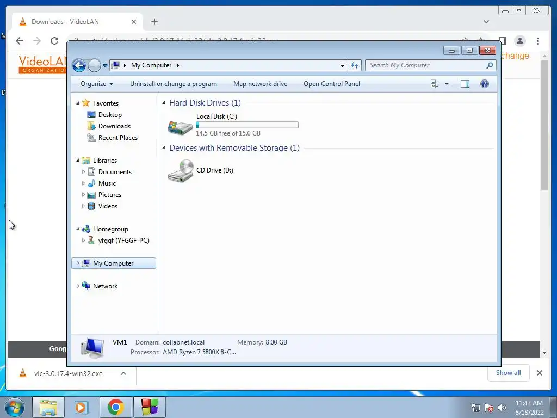Expand the Documents library arrow

[83, 172]
